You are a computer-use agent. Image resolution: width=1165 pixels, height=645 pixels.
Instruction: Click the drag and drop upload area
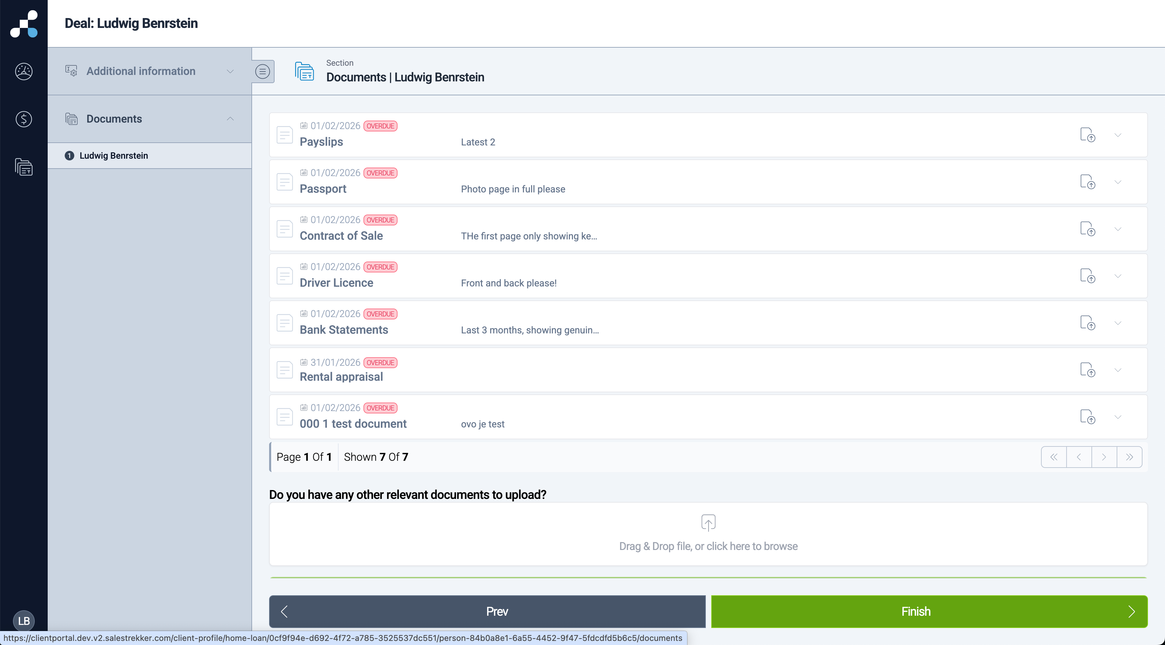click(x=708, y=534)
